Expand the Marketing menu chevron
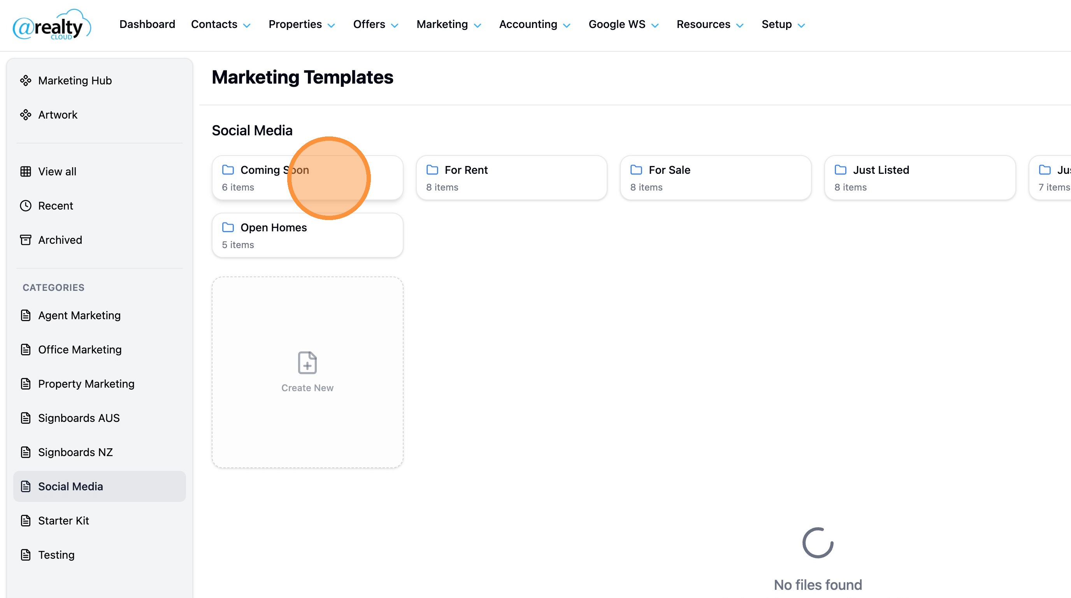Screen dimensions: 1071x598 tap(478, 26)
